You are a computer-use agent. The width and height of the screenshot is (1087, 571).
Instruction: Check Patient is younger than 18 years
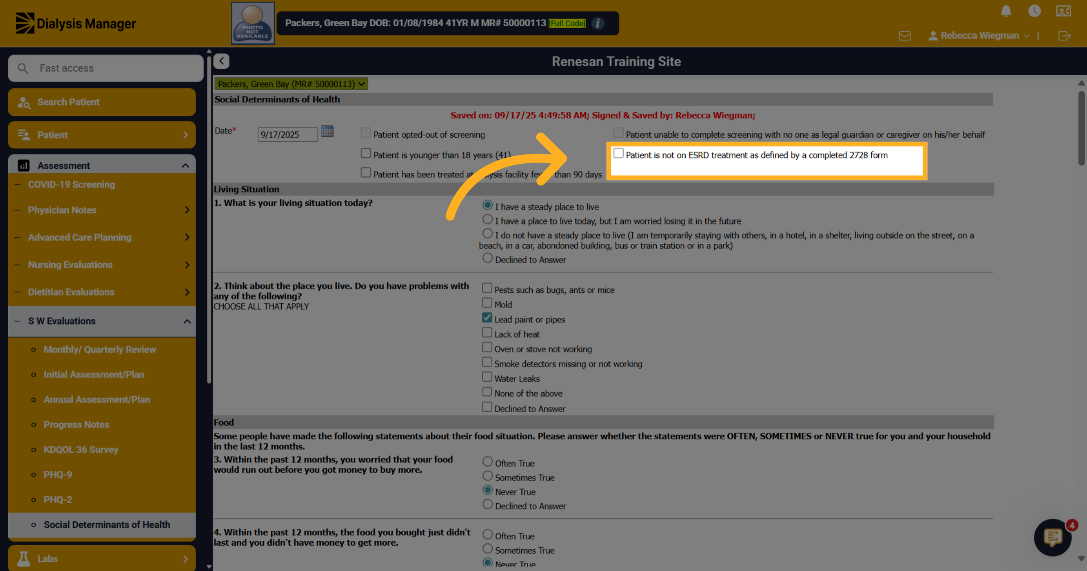[x=366, y=153]
